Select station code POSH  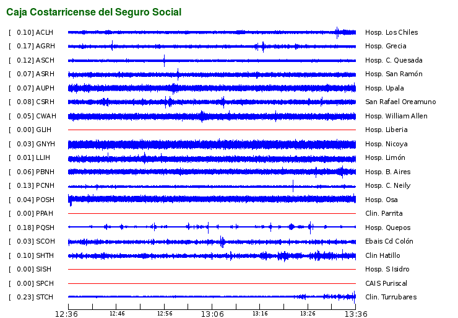coord(45,200)
